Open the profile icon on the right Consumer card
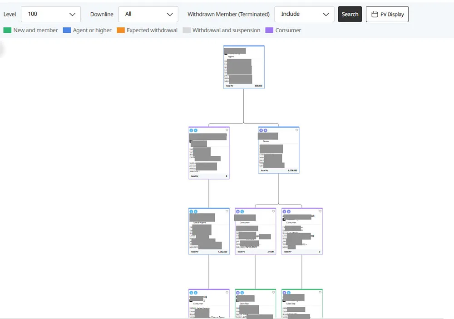 284,212
